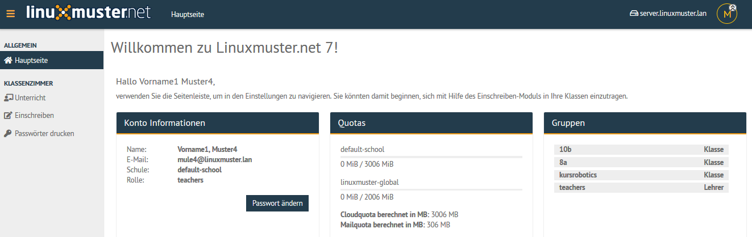Open the Hauptseite header tab
The height and width of the screenshot is (237, 752).
tap(188, 14)
